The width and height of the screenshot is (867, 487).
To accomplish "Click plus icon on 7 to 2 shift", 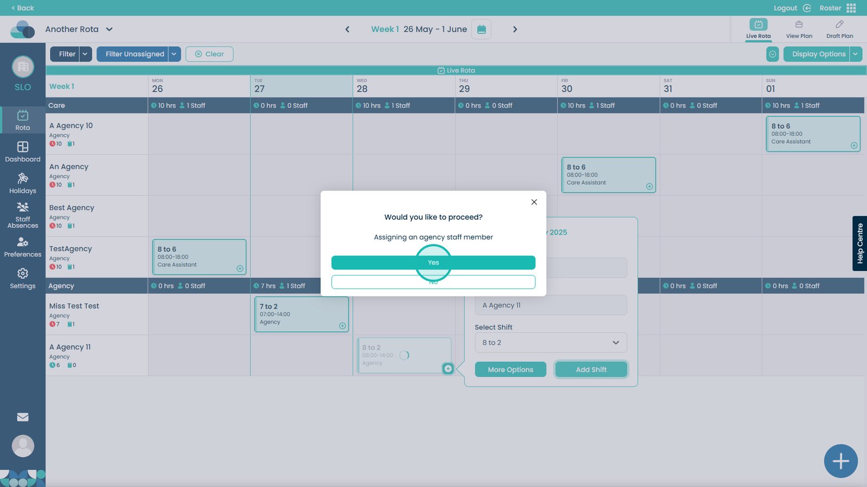I will point(342,326).
